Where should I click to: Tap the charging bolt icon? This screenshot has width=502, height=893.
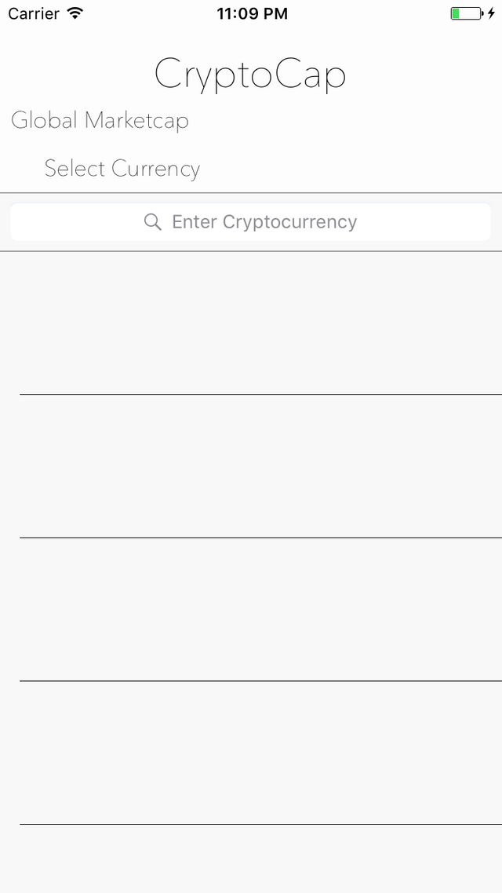[492, 13]
